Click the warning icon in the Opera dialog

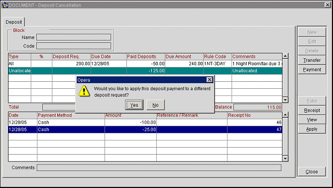point(84,91)
